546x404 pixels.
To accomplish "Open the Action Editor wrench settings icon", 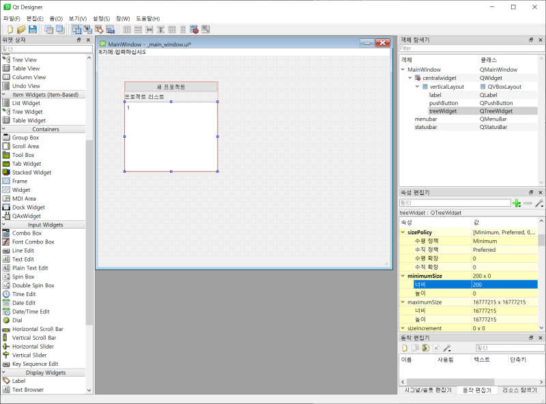I will 447,348.
